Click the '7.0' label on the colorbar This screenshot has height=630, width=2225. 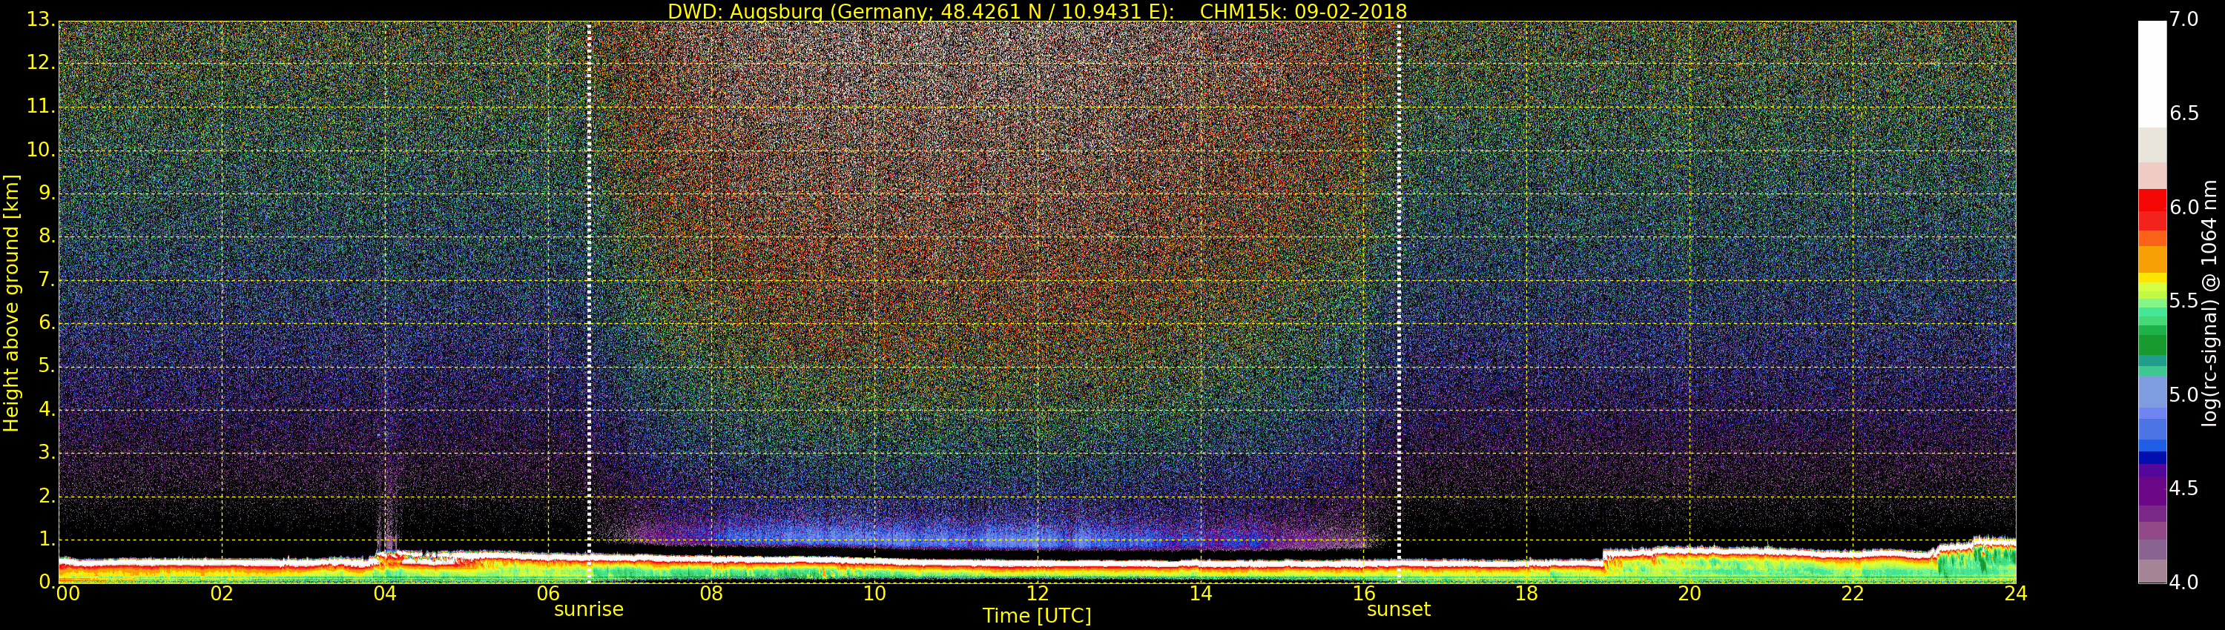[x=2185, y=20]
